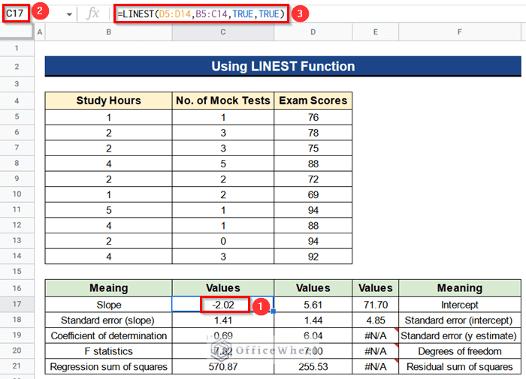This screenshot has height=379, width=526.
Task: Select the 'Intercept' label cell
Action: click(460, 305)
